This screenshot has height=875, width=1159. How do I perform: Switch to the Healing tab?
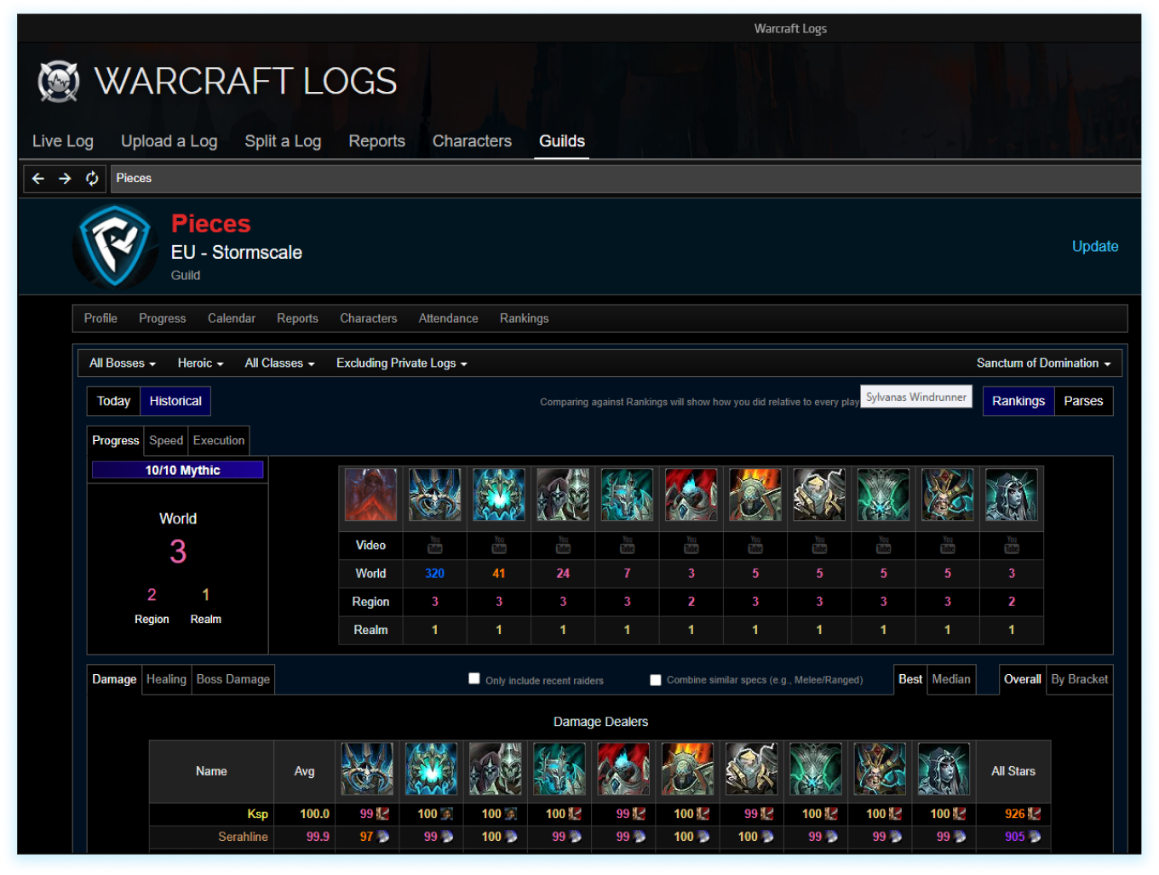[166, 679]
